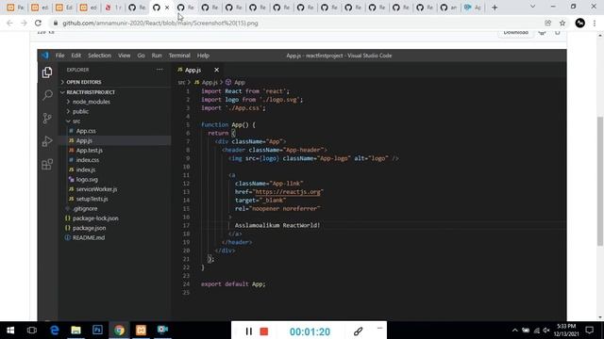Open Task View on taskbar

[32, 331]
